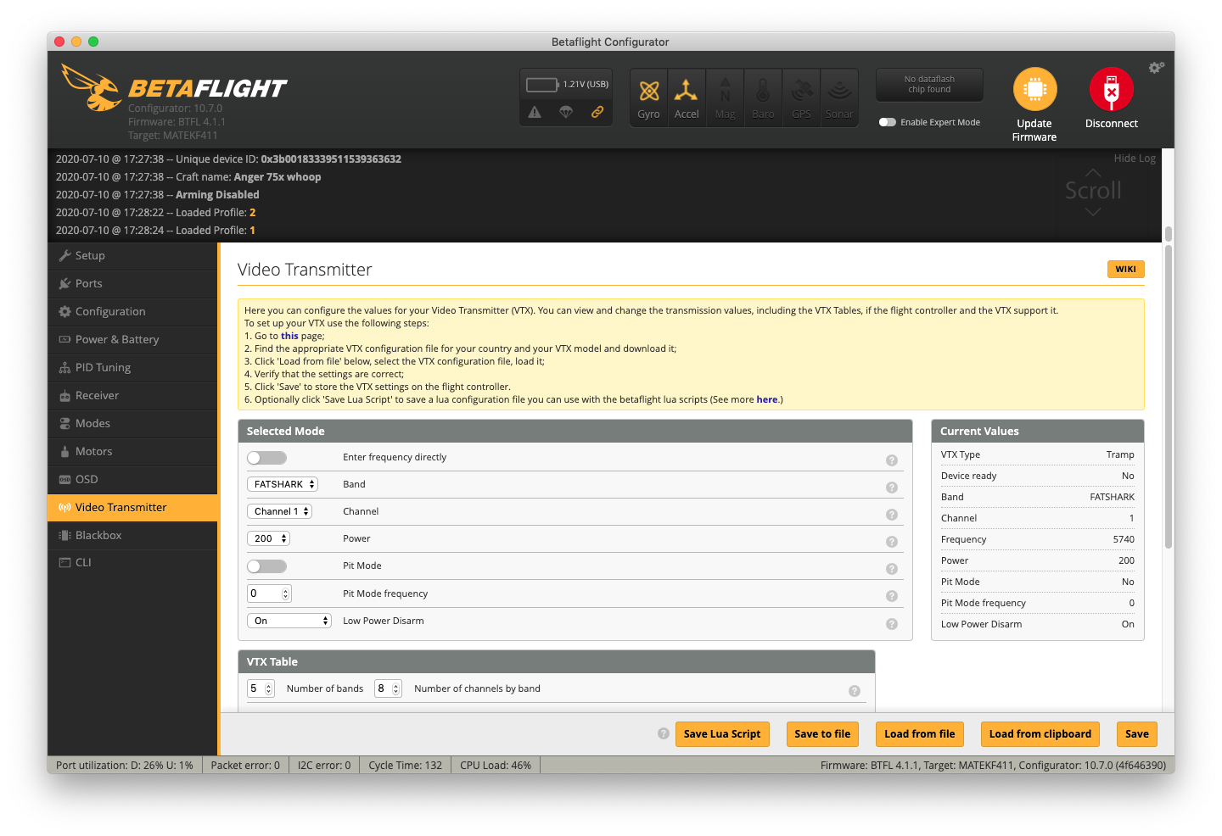Viewport: 1222px width, 836px height.
Task: Open help for Pit Mode toggle
Action: [892, 569]
